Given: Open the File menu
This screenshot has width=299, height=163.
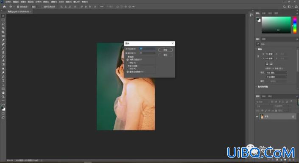Looking at the screenshot, I should click(8, 2).
